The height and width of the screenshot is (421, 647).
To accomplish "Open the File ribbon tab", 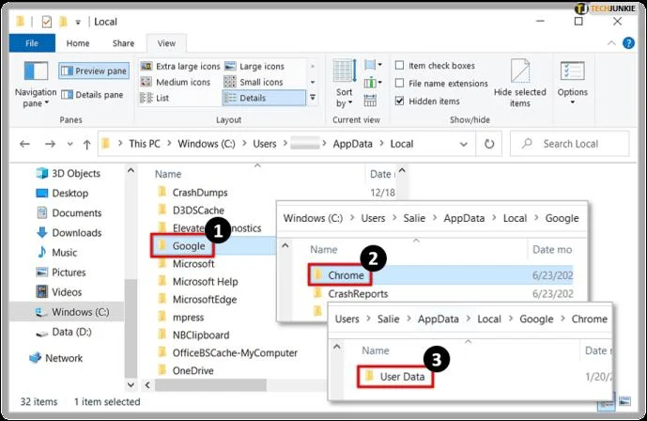I will click(x=32, y=43).
